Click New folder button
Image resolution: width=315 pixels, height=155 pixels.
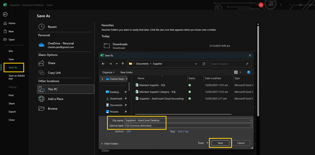point(127,72)
